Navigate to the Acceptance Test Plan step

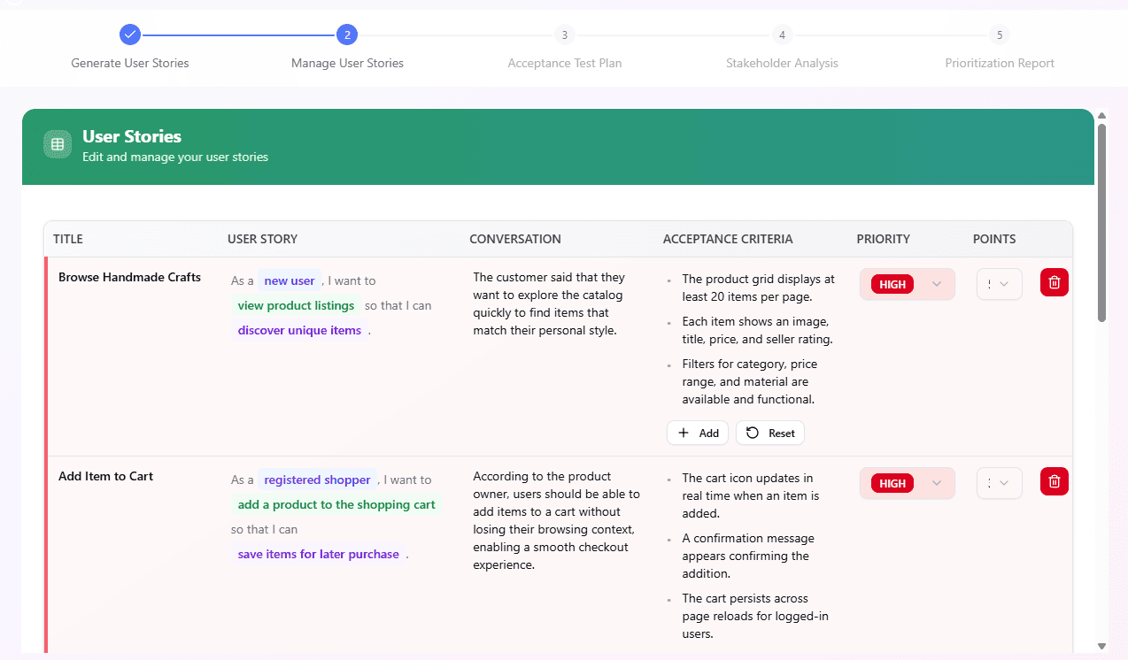[x=564, y=35]
